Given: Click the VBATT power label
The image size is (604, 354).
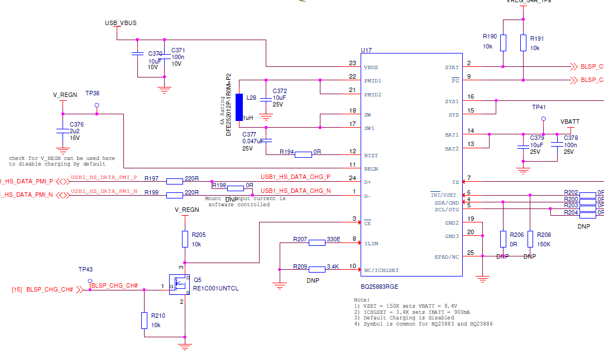Looking at the screenshot, I should tap(570, 122).
